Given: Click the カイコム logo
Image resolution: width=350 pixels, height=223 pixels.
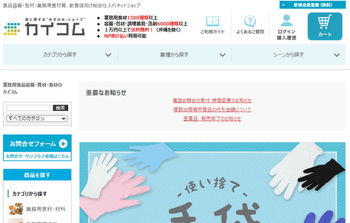Looking at the screenshot, I should pos(45,27).
